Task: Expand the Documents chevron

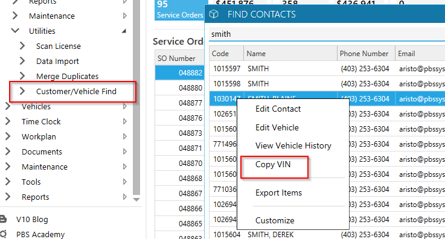Action: pyautogui.click(x=8, y=151)
